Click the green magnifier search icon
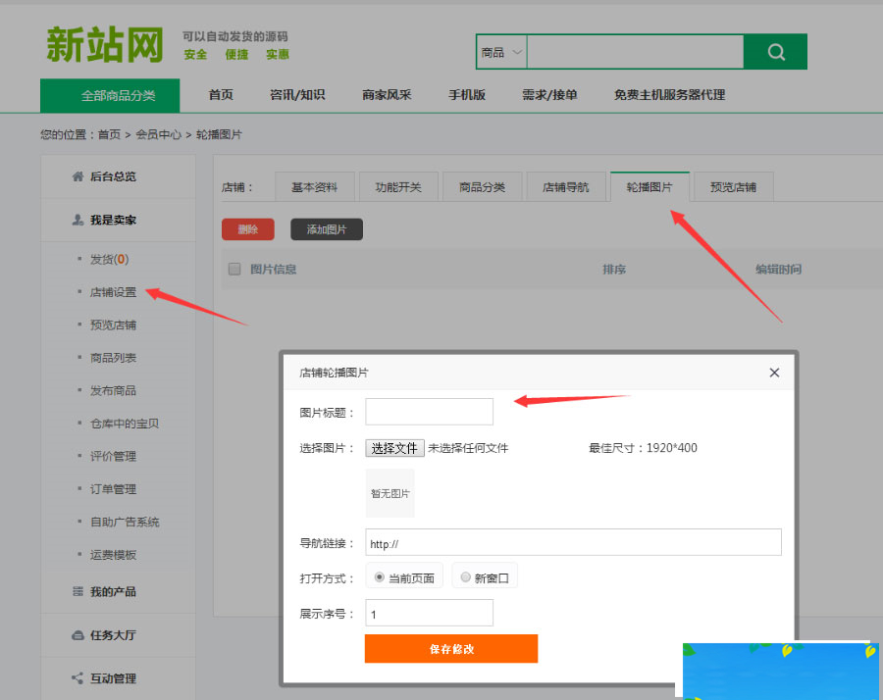Screen dimensions: 883x700 point(775,51)
